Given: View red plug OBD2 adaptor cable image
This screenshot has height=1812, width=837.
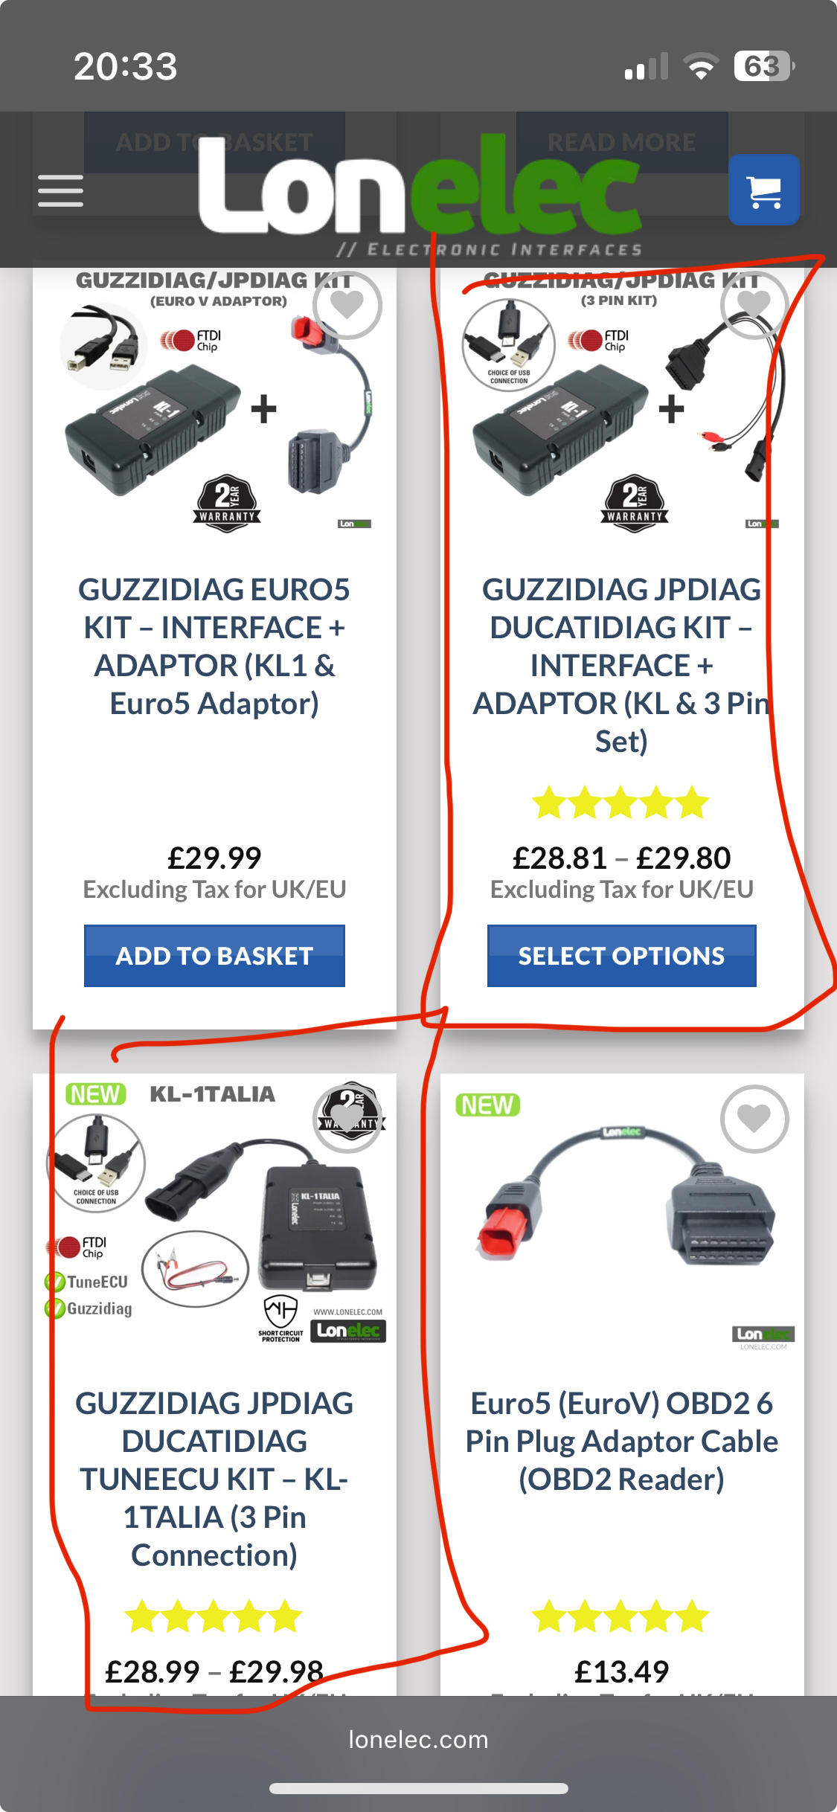Looking at the screenshot, I should point(621,1212).
